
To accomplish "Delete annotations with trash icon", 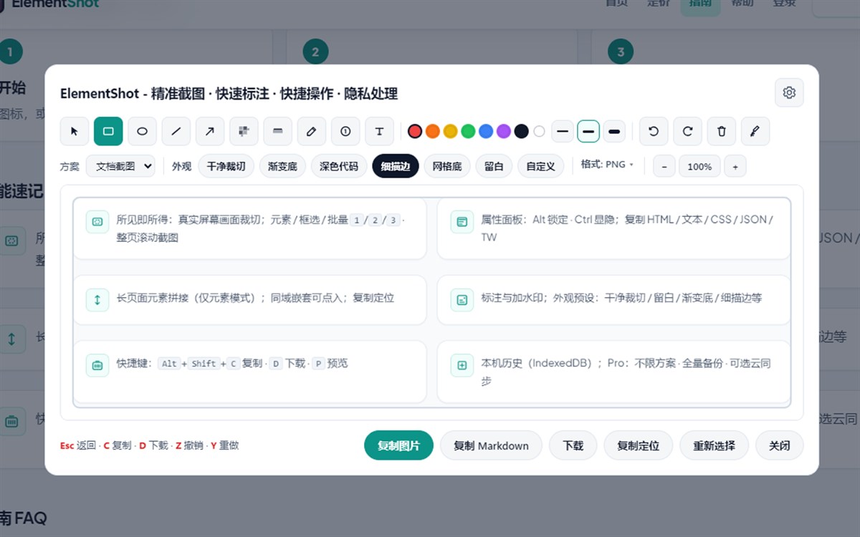I will coord(722,131).
